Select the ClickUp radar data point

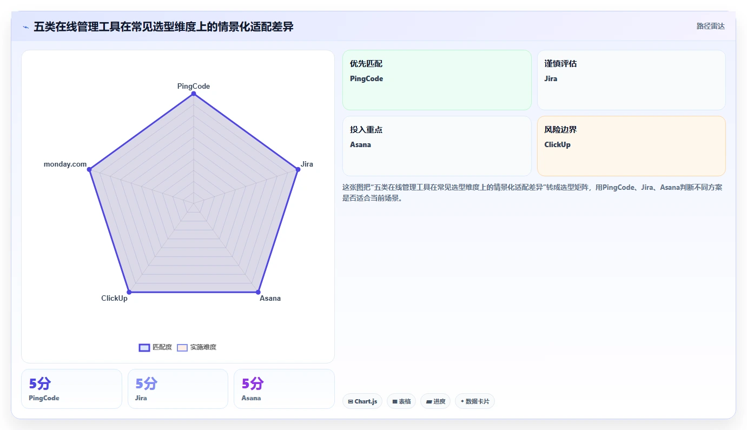click(x=129, y=292)
